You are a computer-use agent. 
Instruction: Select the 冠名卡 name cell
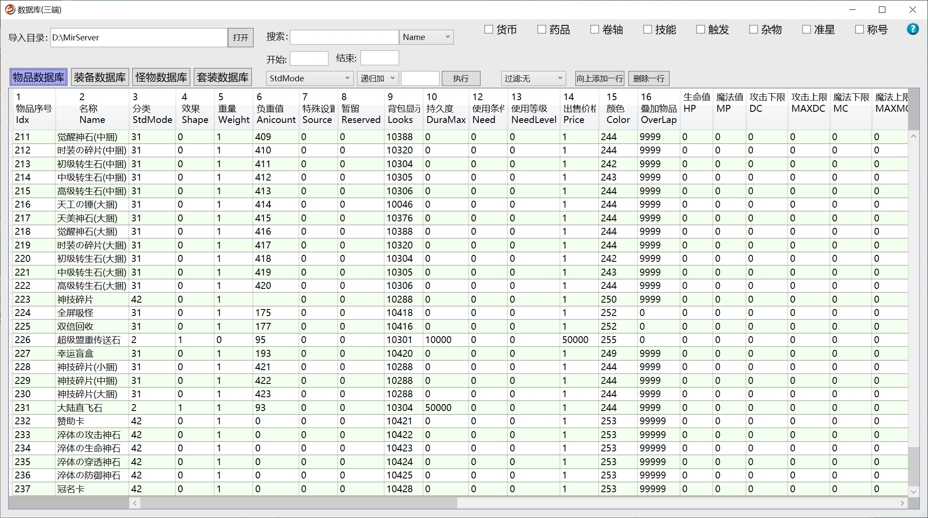(92, 489)
